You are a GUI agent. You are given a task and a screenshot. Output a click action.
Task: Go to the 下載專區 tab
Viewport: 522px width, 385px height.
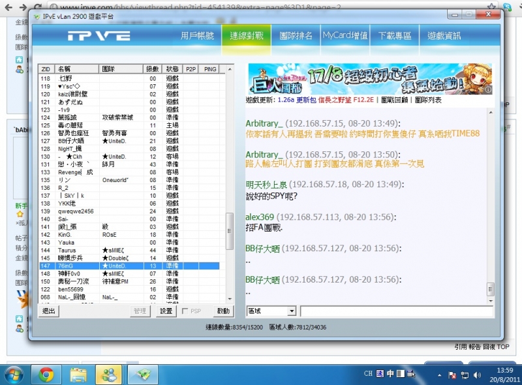point(395,36)
